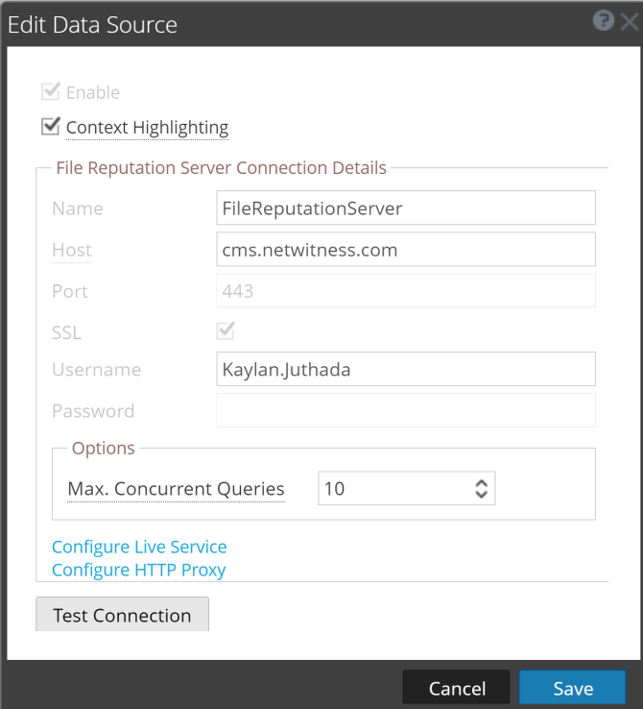Screen dimensions: 643x709
Task: Increase Max. Concurrent Queries with up arrow
Action: pyautogui.click(x=482, y=482)
